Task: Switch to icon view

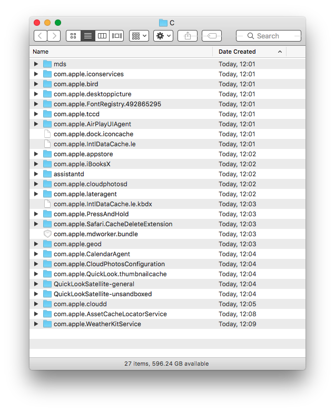Action: [x=73, y=36]
